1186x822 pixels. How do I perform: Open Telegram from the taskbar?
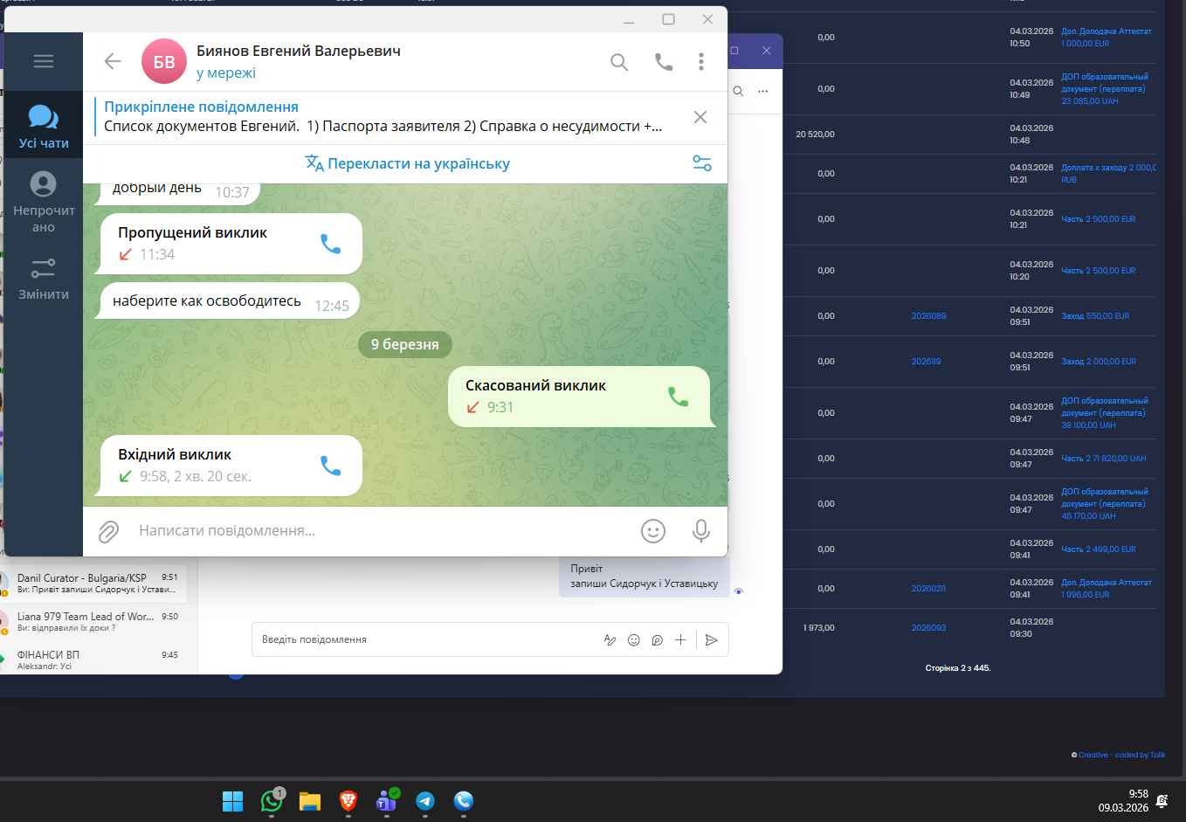[x=425, y=801]
